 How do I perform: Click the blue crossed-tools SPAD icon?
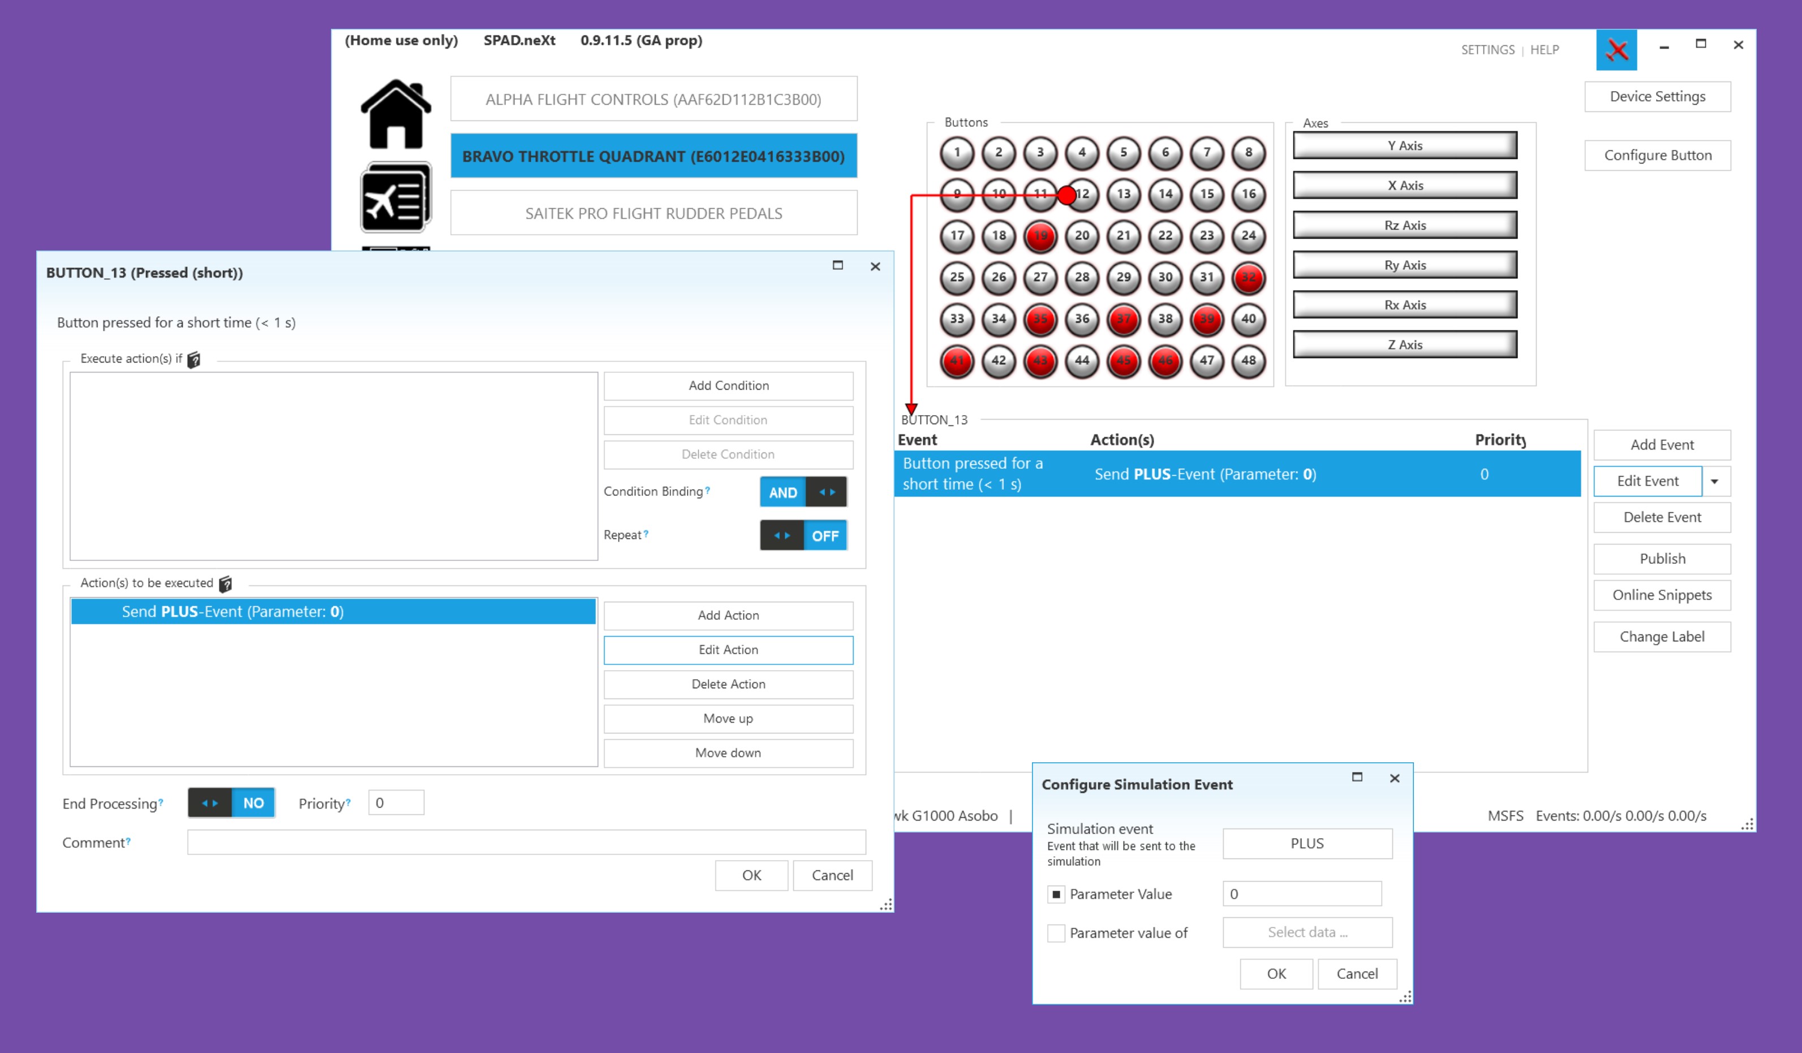point(1616,50)
